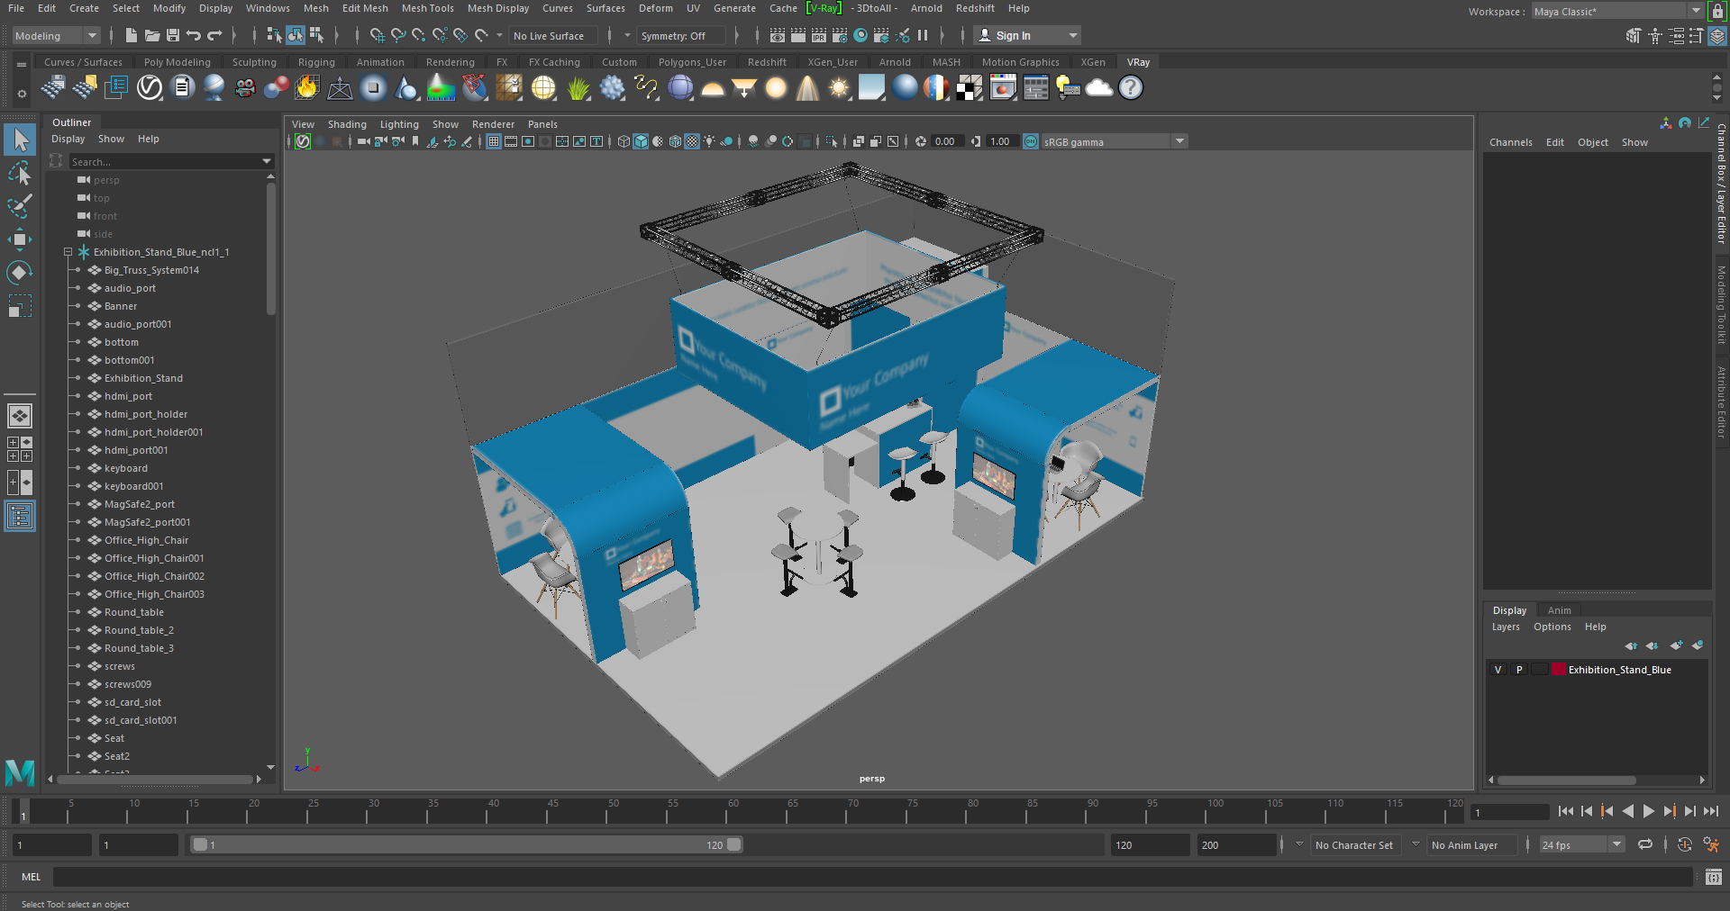This screenshot has height=911, width=1730.
Task: Click the V-Ray fire volume icon
Action: 307,87
